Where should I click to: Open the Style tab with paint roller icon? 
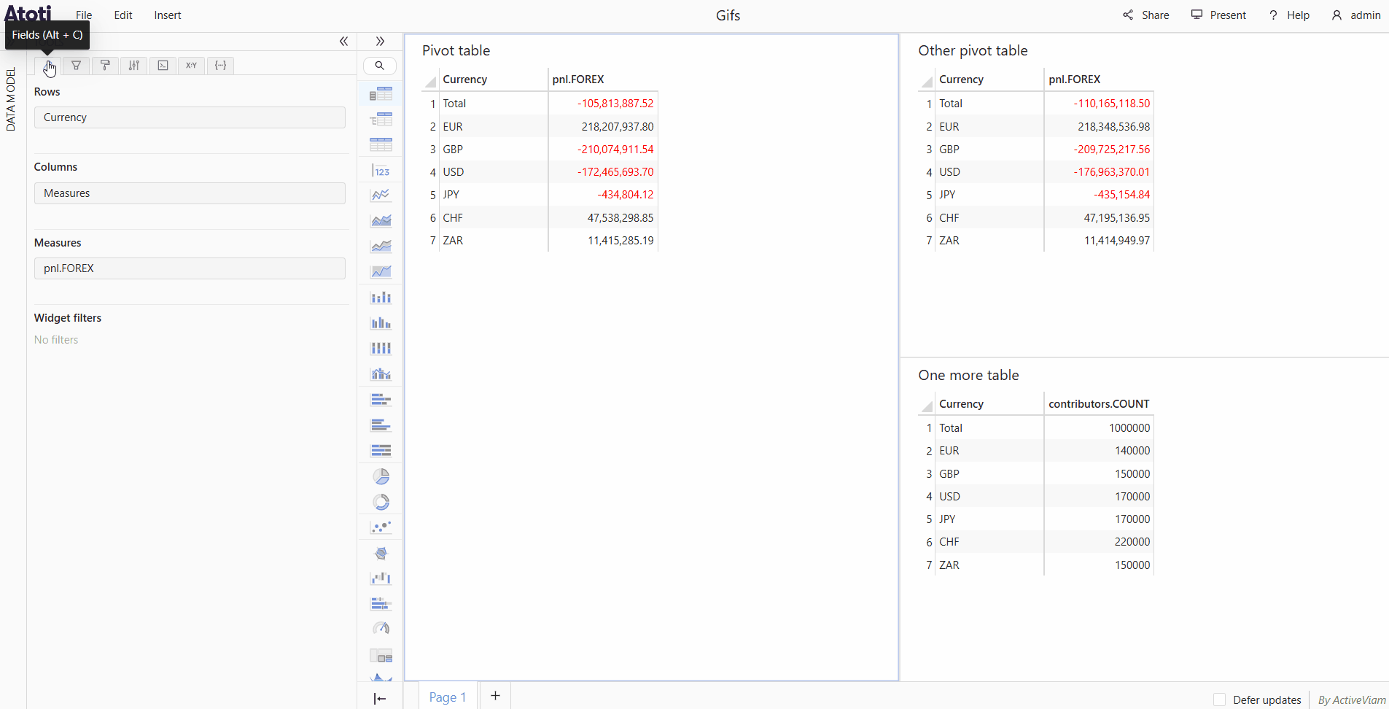click(x=105, y=66)
